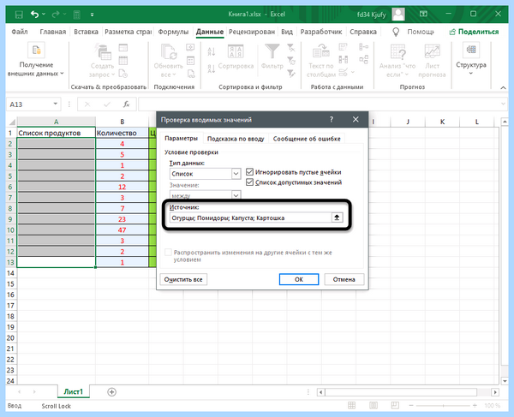
Task: Click the Text to Columns icon
Action: tap(321, 51)
